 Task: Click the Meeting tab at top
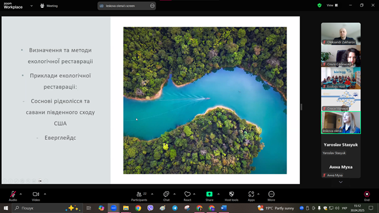point(49,6)
